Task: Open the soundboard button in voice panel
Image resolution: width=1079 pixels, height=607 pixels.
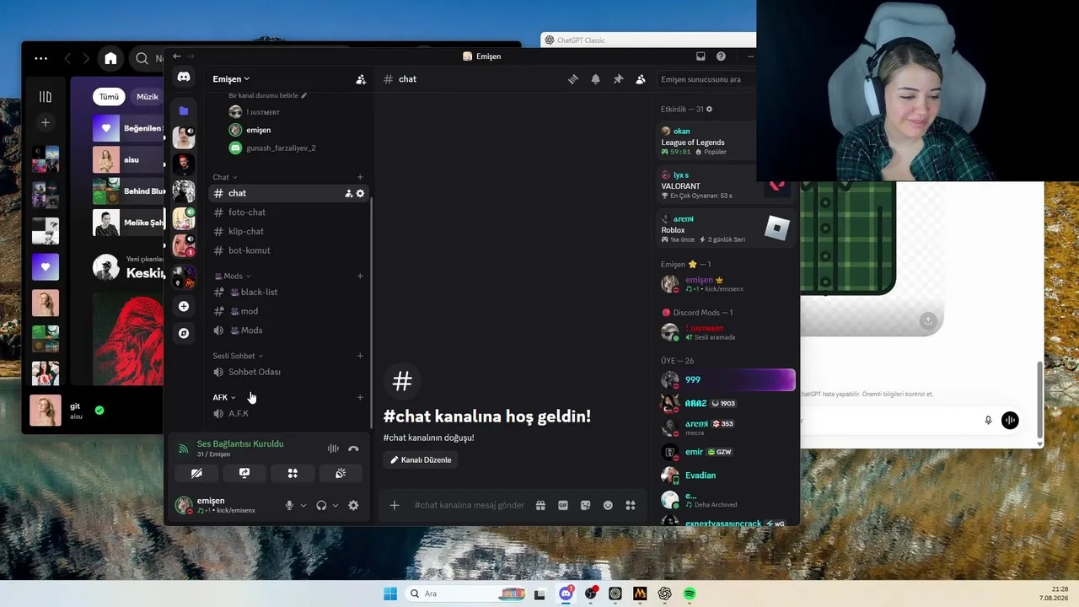Action: click(341, 473)
